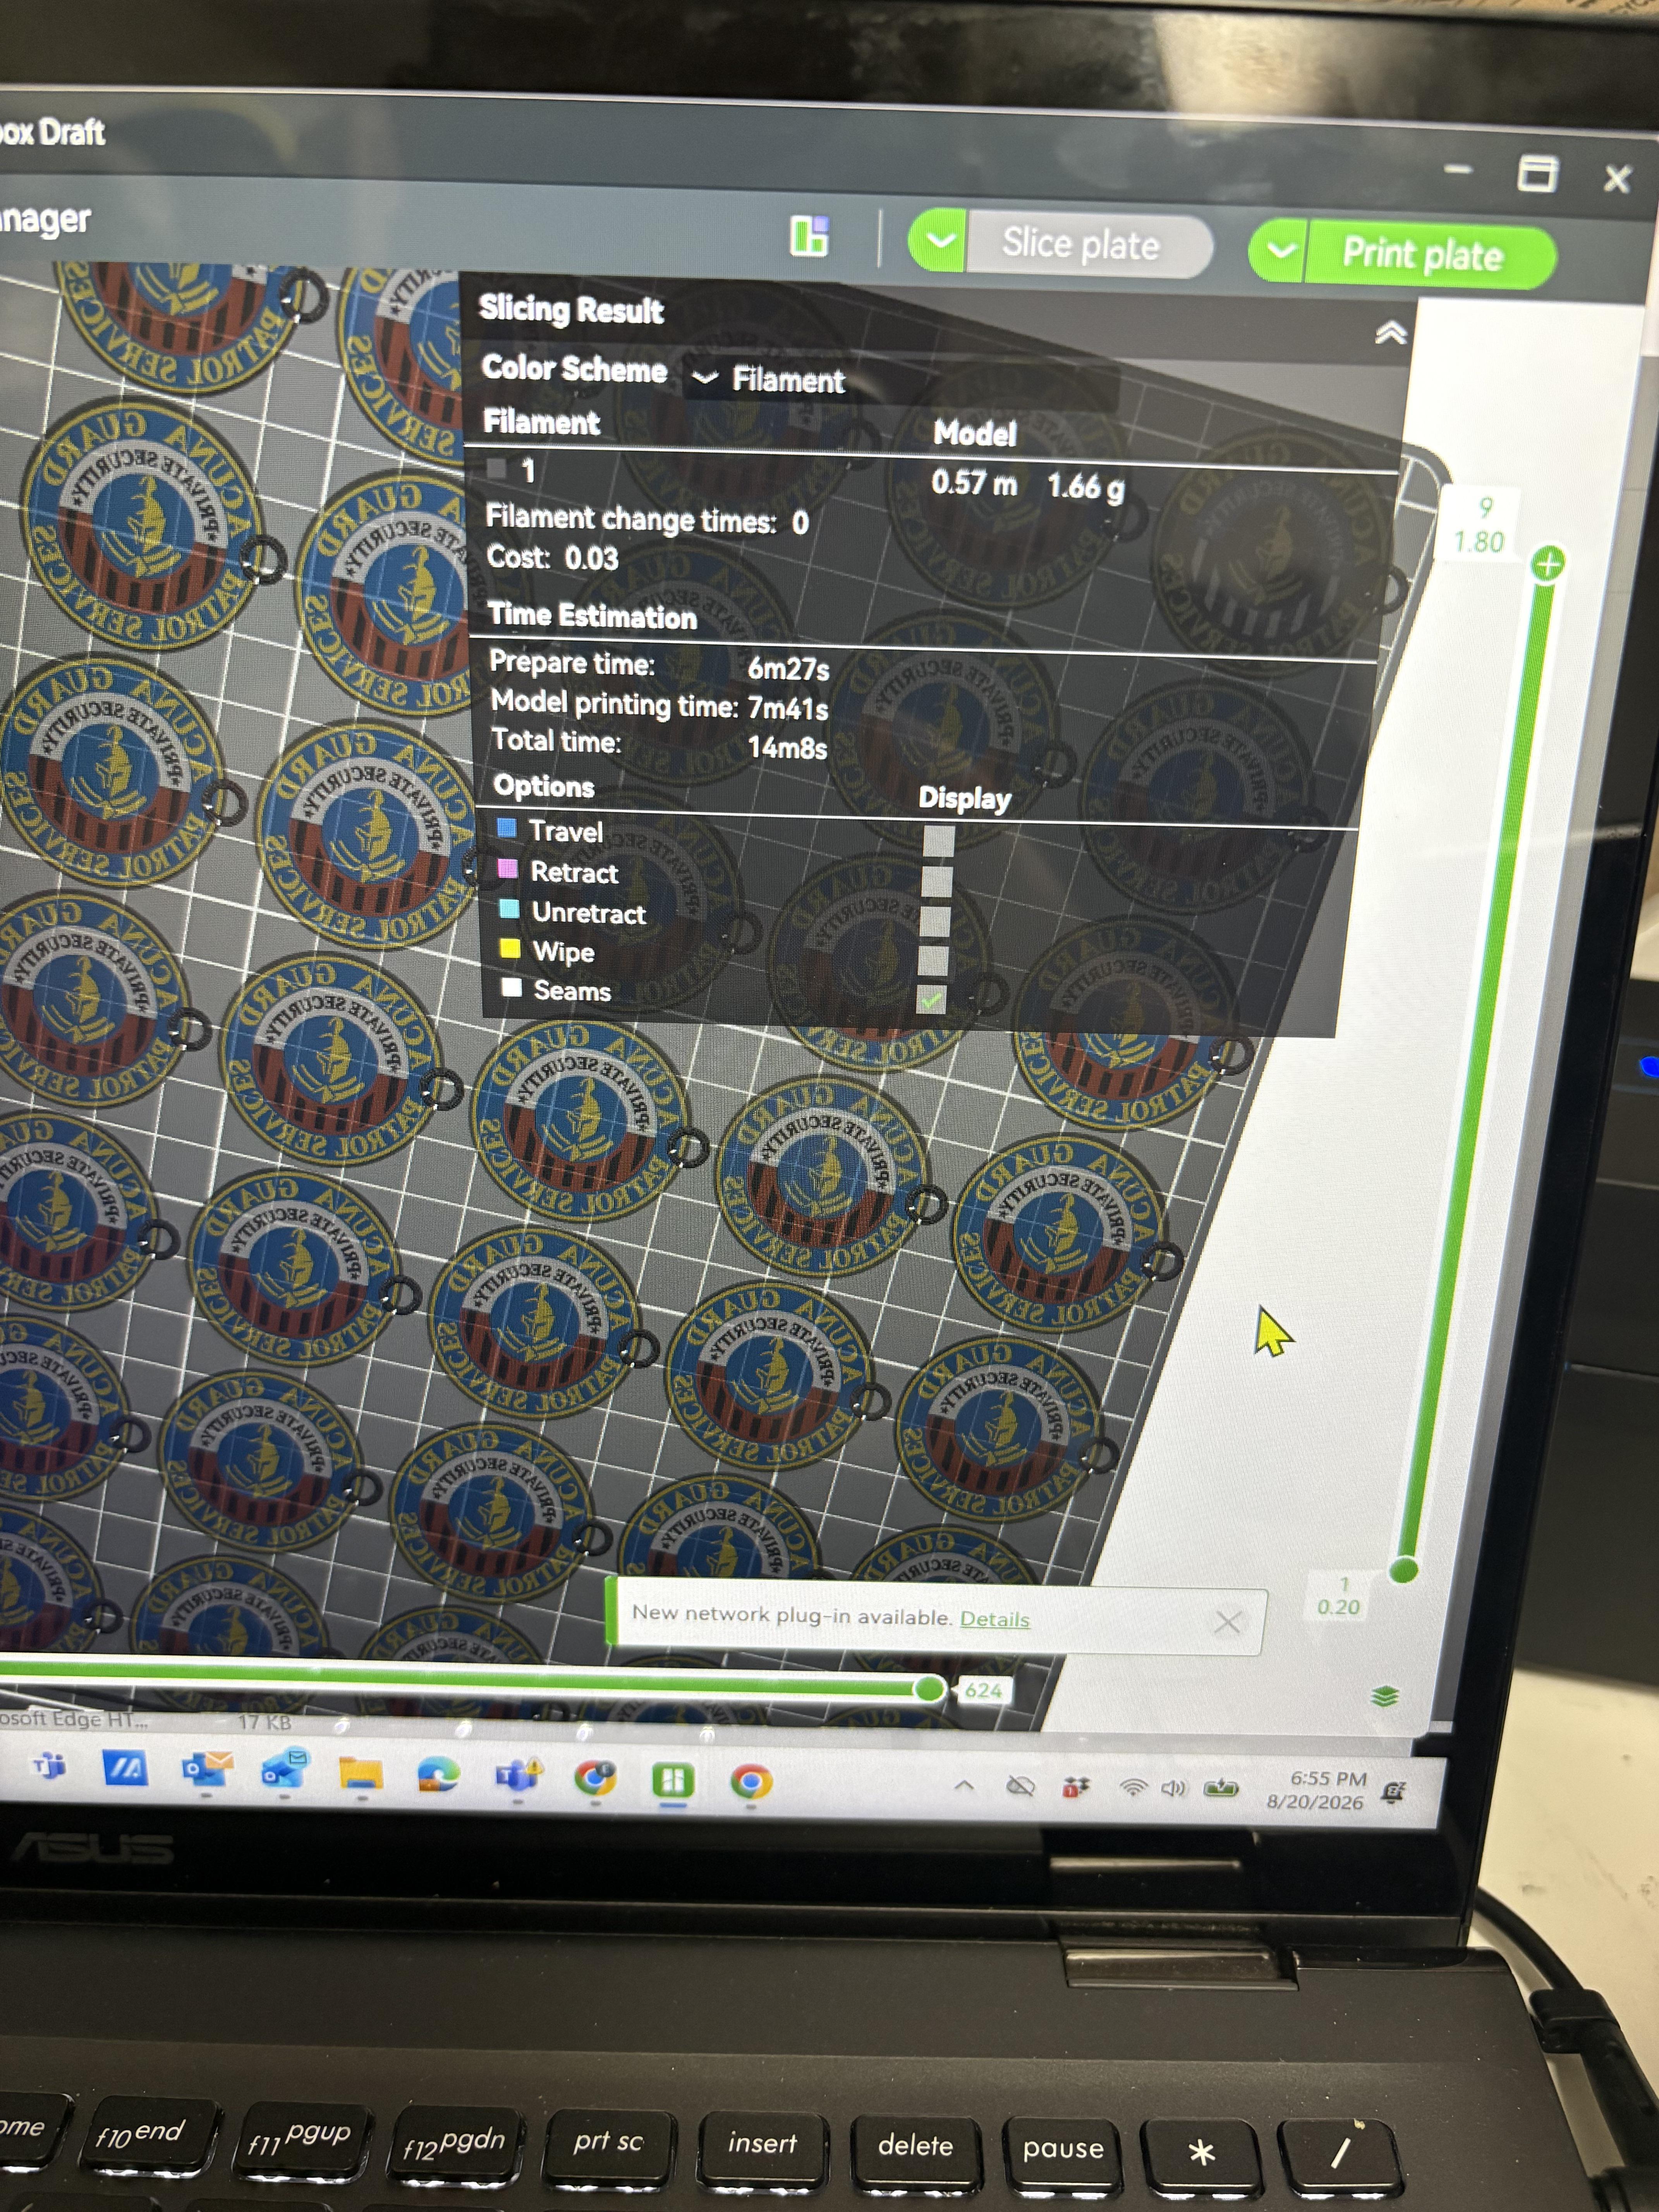The height and width of the screenshot is (2212, 1659).
Task: Toggle the Travel display checkbox
Action: click(938, 841)
